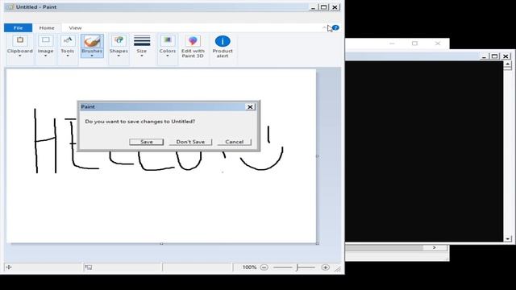
Task: Select the Brushes tool icon
Action: [92, 41]
